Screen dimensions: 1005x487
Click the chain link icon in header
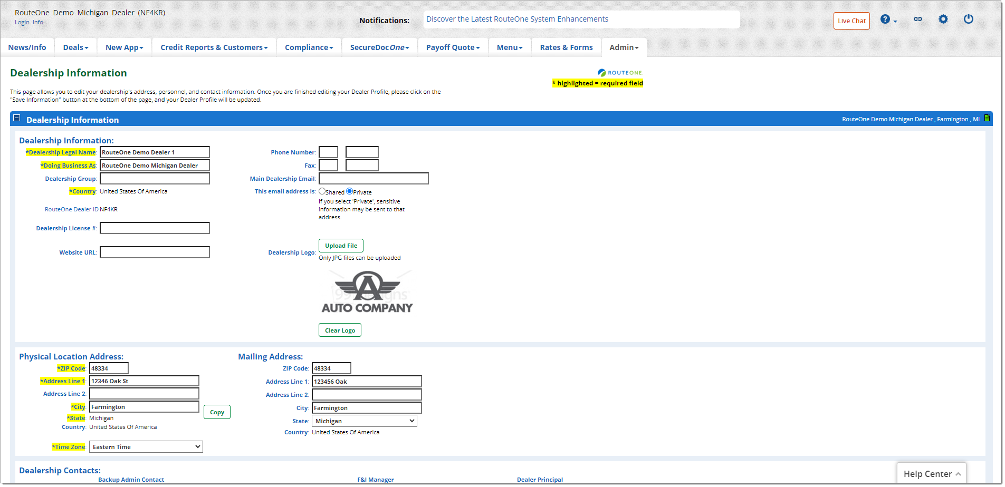tap(918, 19)
